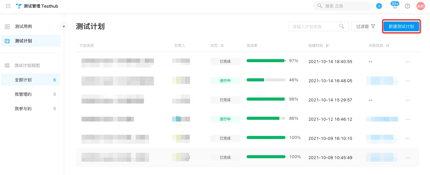This screenshot has width=430, height=175.
Task: Click the Testhub logo icon
Action: 19,6
